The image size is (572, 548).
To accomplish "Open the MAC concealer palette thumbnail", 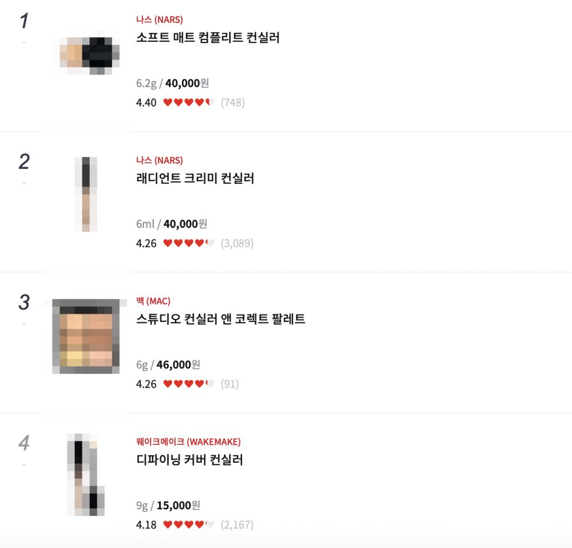I will tap(86, 336).
